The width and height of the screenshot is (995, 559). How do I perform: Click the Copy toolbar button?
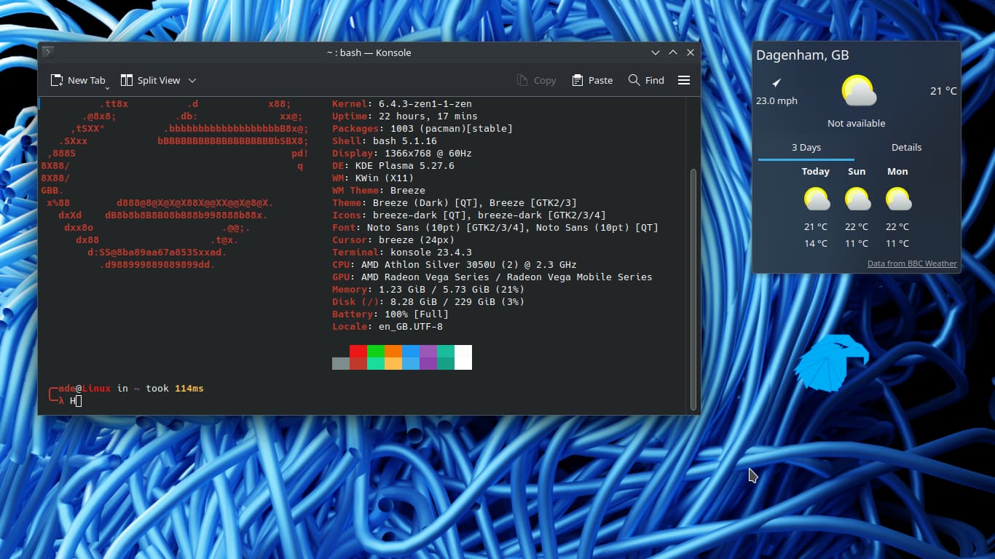click(536, 80)
